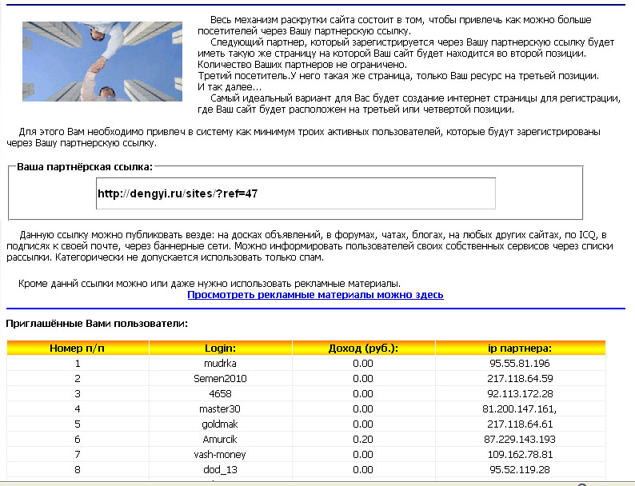Select login 'Amurcik' in the table
Image resolution: width=635 pixels, height=486 pixels.
[x=220, y=440]
